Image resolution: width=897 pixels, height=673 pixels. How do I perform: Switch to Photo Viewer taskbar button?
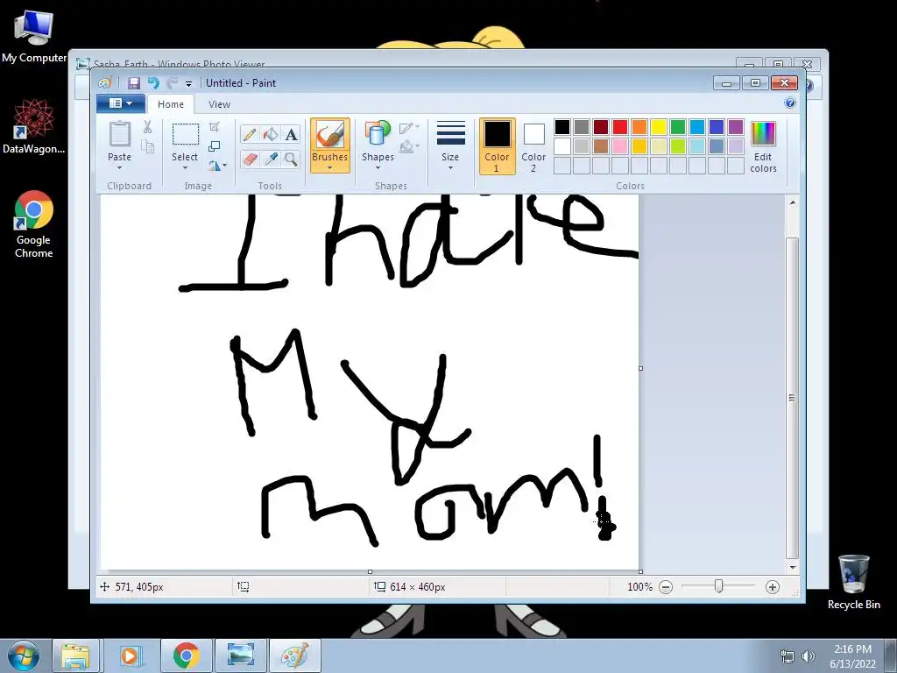241,656
